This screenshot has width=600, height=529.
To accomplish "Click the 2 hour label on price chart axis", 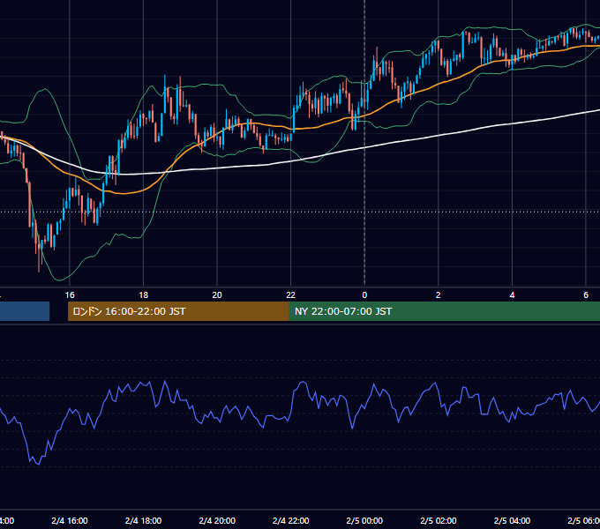I will 439,295.
